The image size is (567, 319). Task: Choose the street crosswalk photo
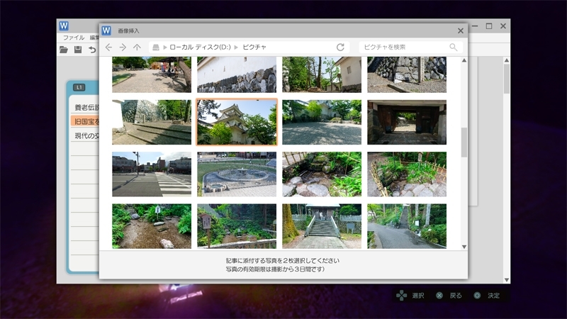click(152, 174)
